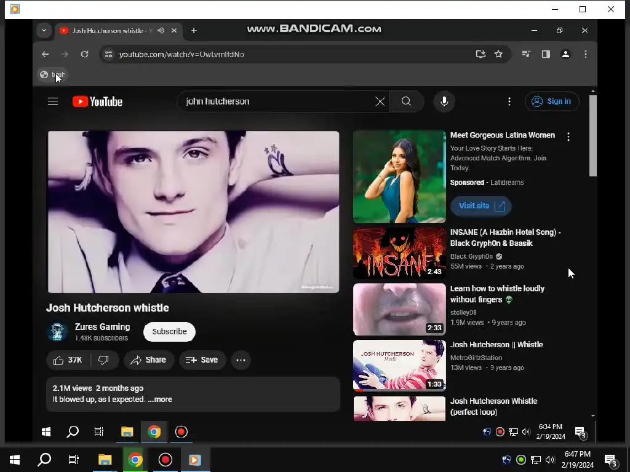The image size is (630, 472).
Task: Go to YouTube home via logo
Action: [x=97, y=101]
